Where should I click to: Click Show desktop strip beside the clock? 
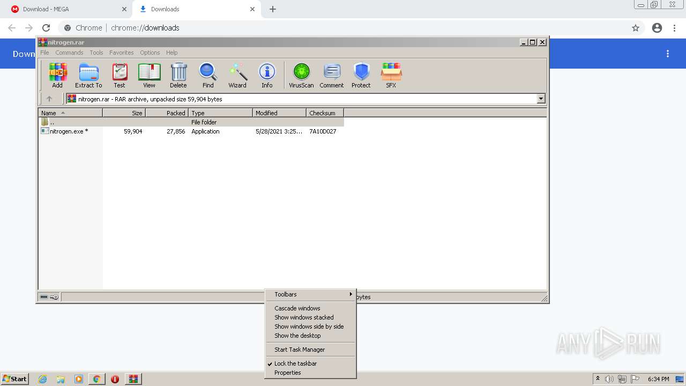click(680, 379)
